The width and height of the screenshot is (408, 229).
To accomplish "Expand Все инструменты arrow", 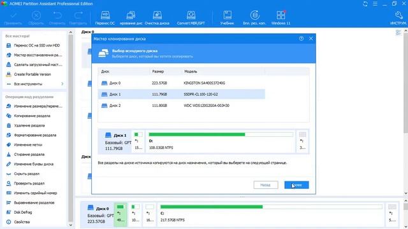I will 62,84.
